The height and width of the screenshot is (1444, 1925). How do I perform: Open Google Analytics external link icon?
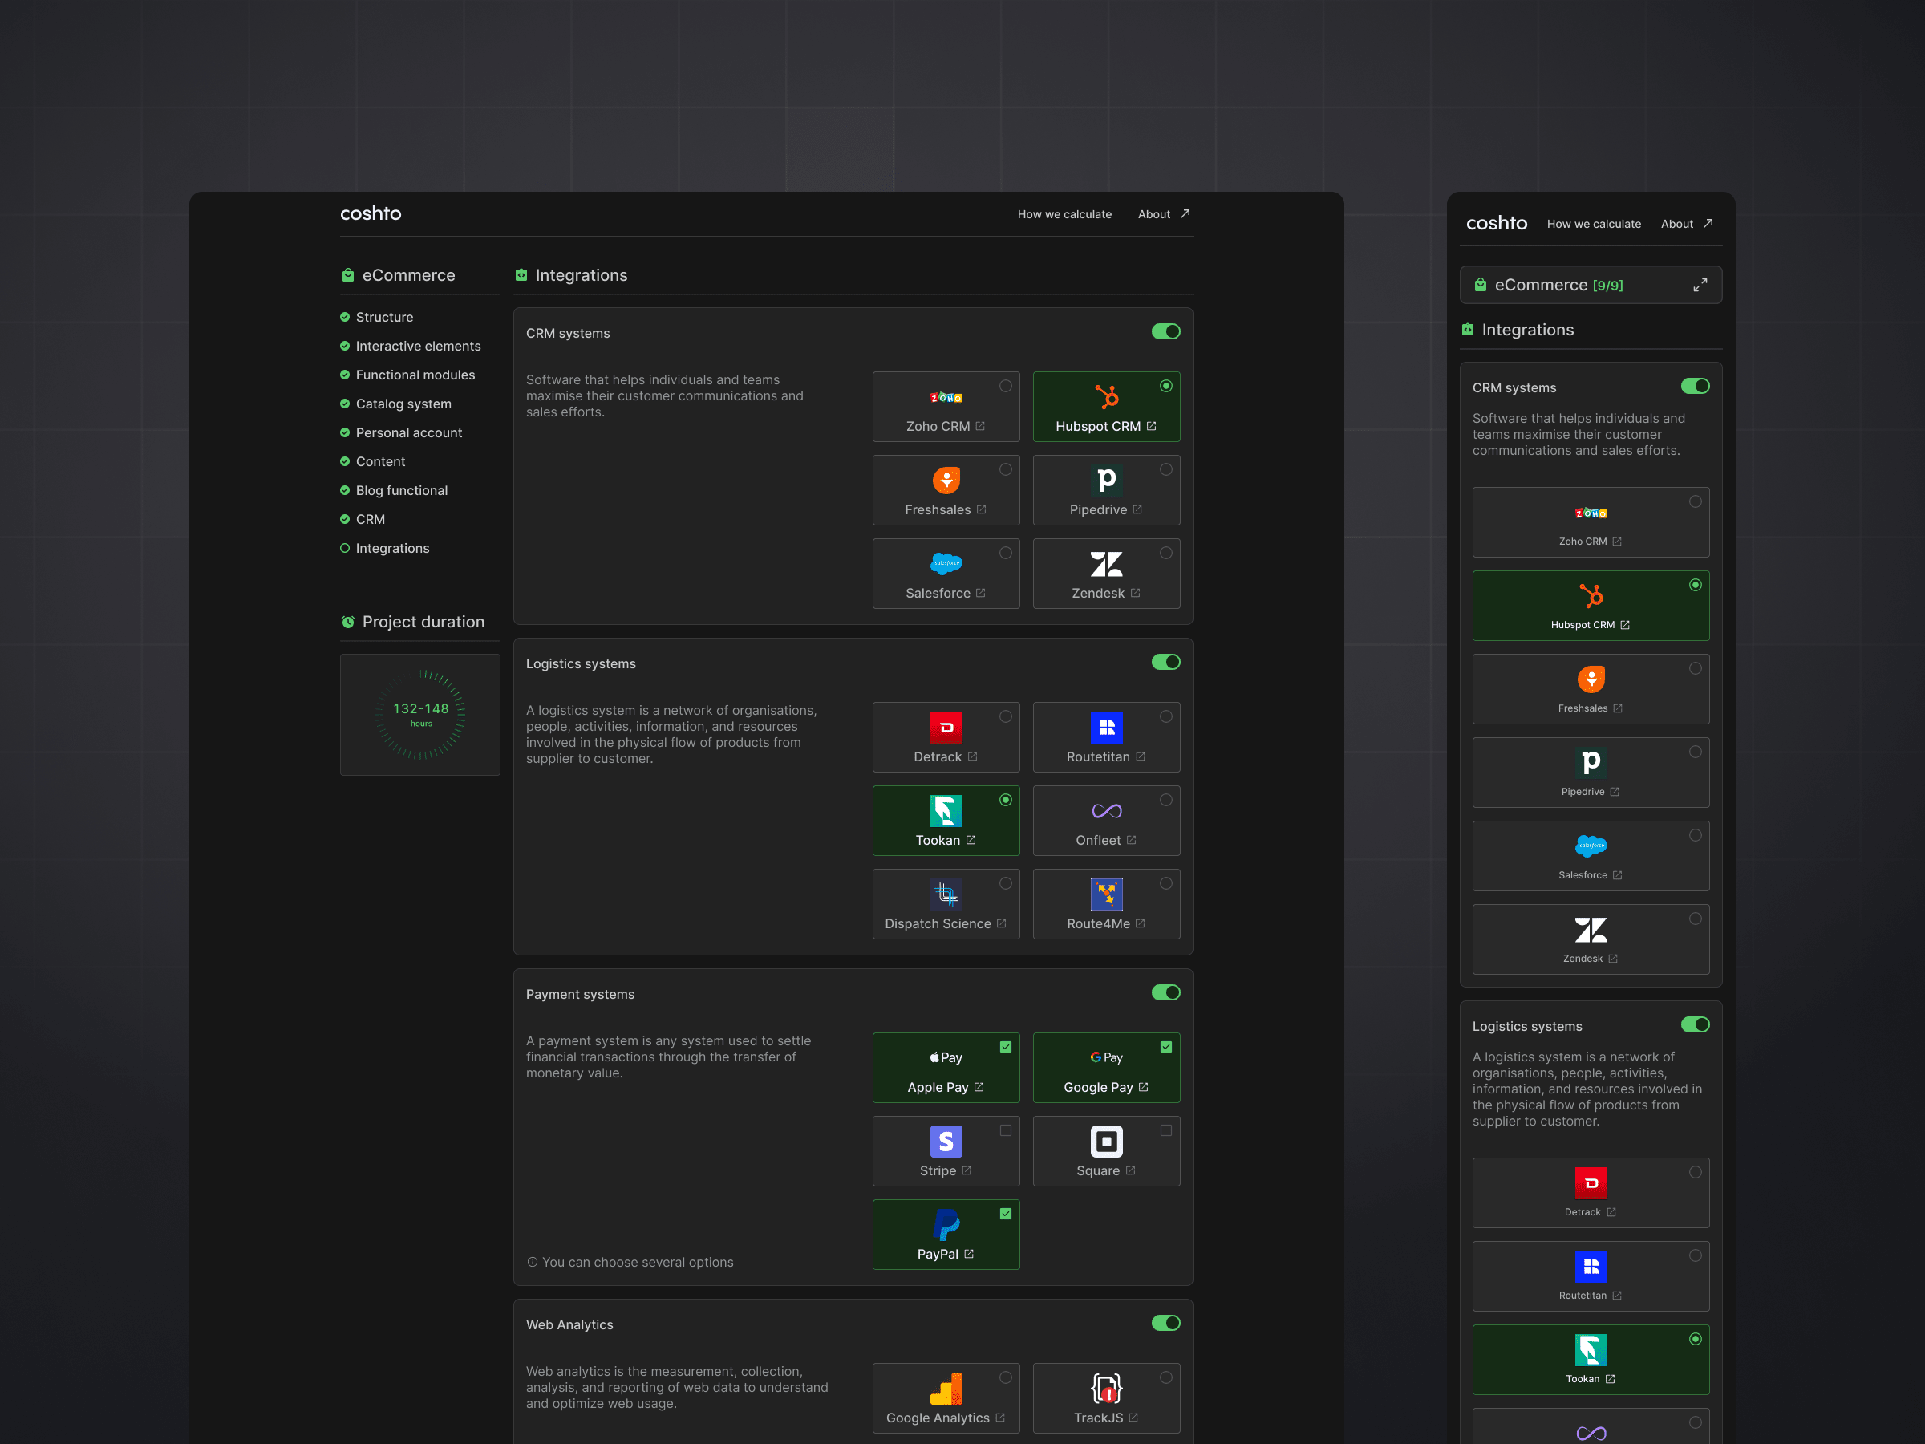pos(1000,1419)
